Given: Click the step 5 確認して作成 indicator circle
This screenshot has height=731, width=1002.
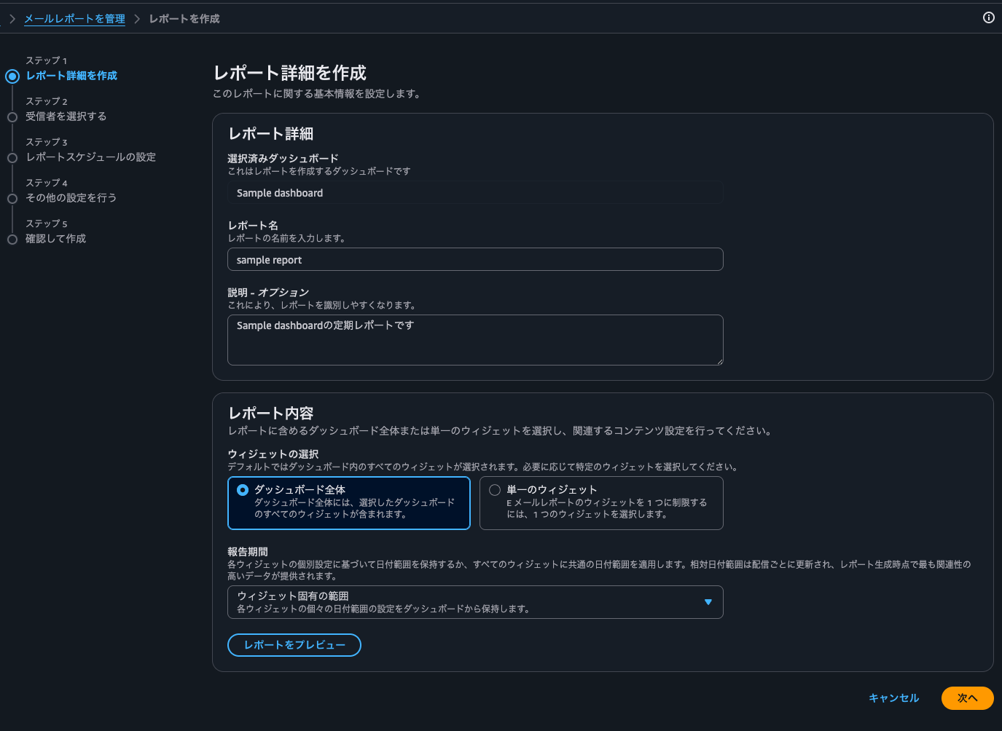Looking at the screenshot, I should tap(12, 238).
